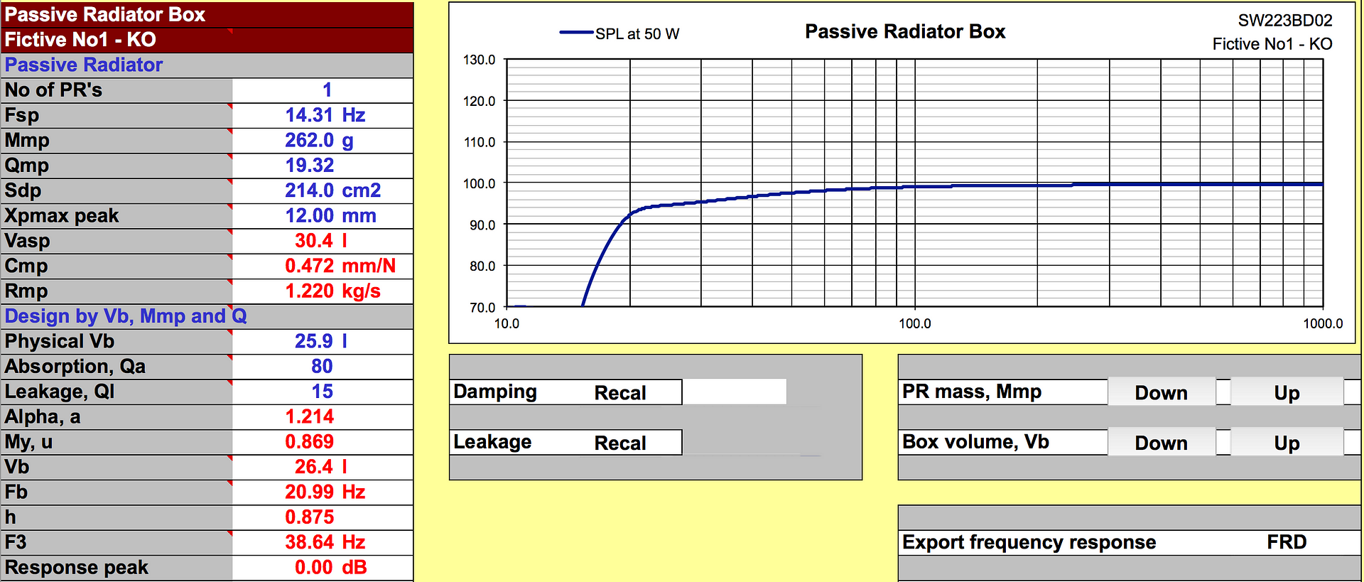
Task: Click the SPL at 50 W legend entry
Action: click(619, 33)
